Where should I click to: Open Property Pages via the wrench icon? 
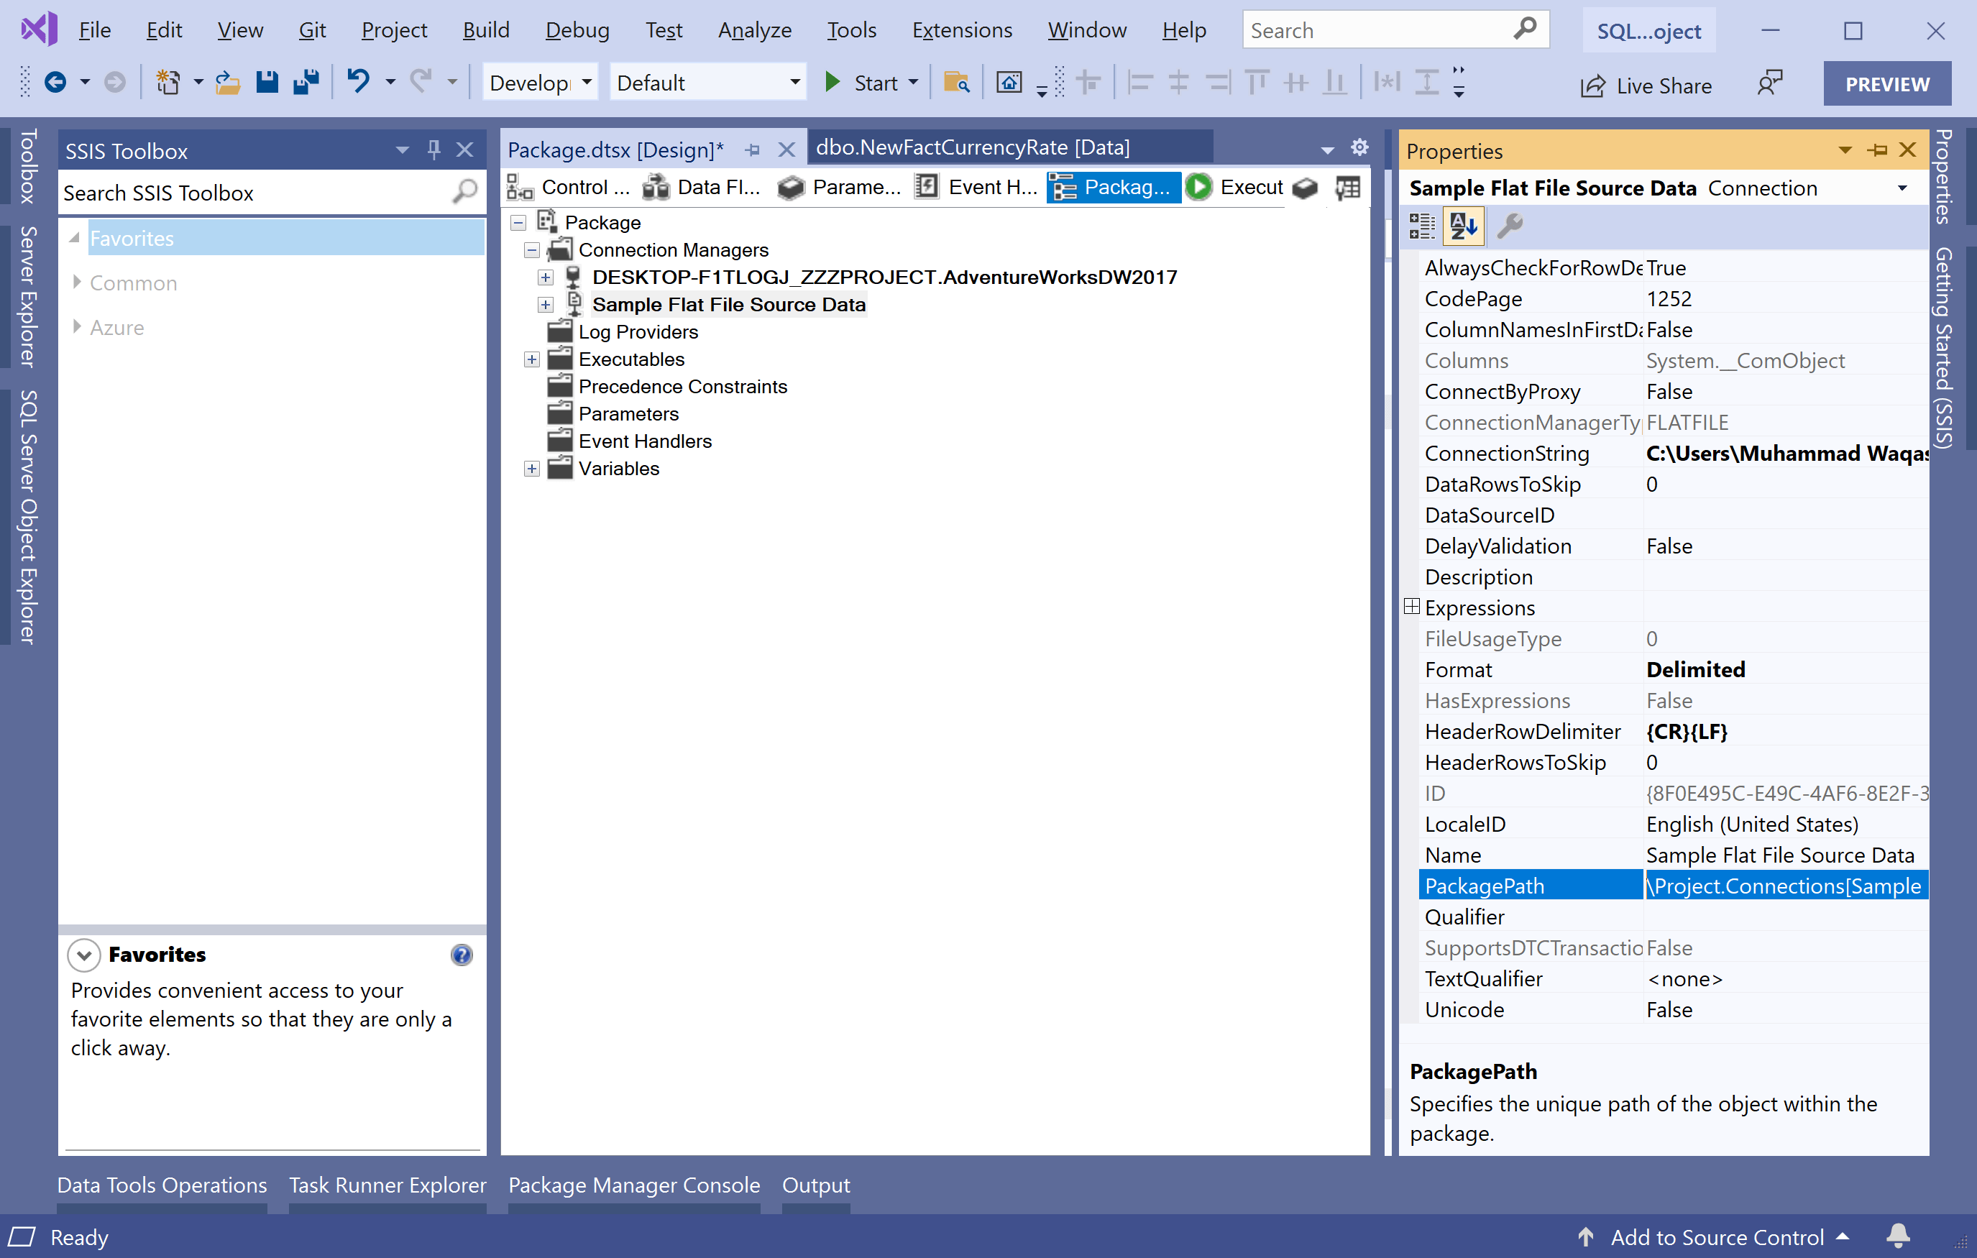pyautogui.click(x=1510, y=226)
